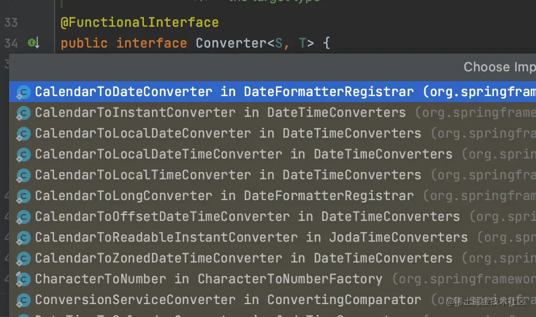Pick CalendarToLocalTimeConverter implementation
536x317 pixels.
coord(272,175)
